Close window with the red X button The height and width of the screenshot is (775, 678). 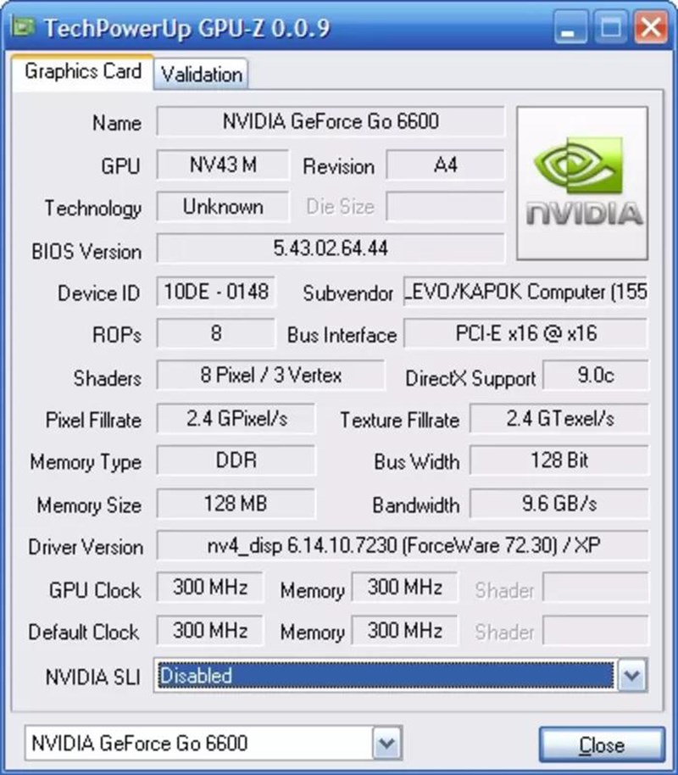(652, 28)
